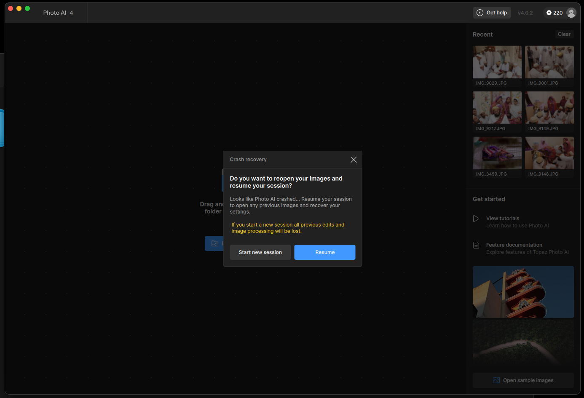584x398 pixels.
Task: Click the documentation page icon
Action: 476,245
